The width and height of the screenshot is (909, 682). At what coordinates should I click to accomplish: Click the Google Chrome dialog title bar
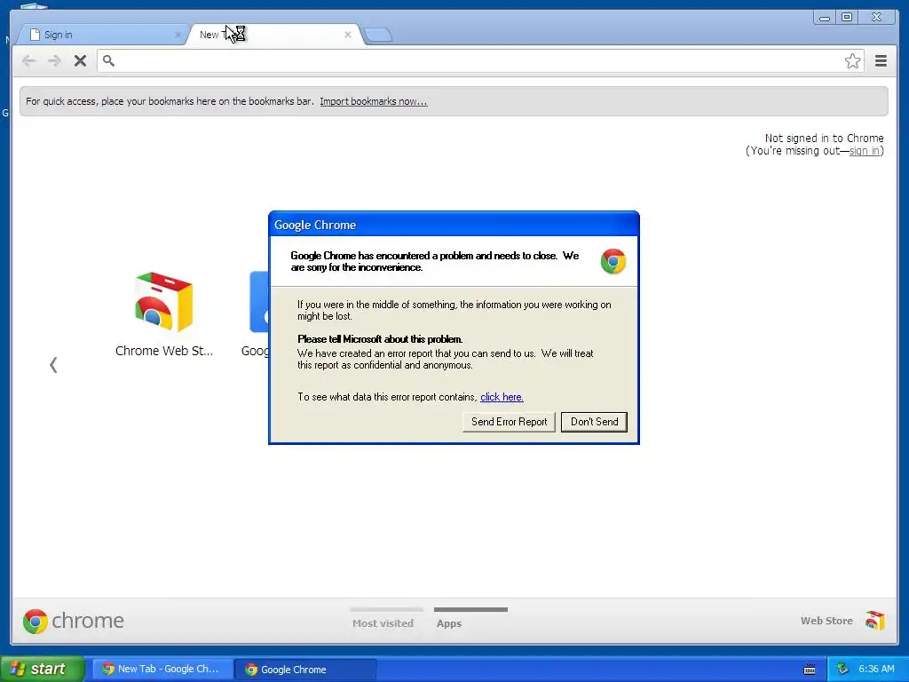coord(454,225)
